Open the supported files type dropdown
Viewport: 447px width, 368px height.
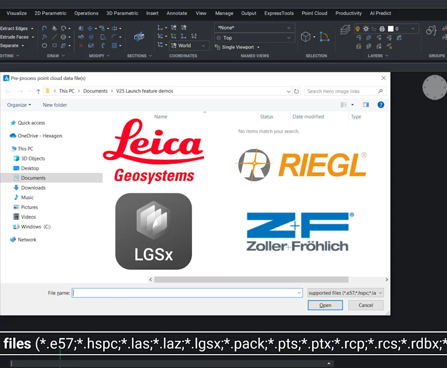tap(346, 293)
